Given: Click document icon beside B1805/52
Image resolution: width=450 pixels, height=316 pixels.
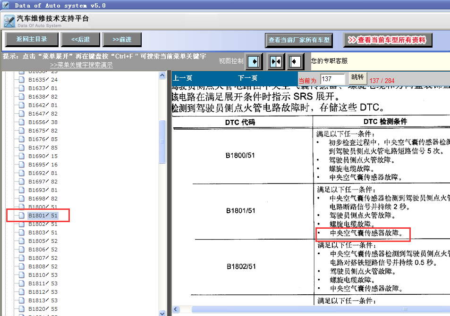Looking at the screenshot, I should pyautogui.click(x=22, y=241).
